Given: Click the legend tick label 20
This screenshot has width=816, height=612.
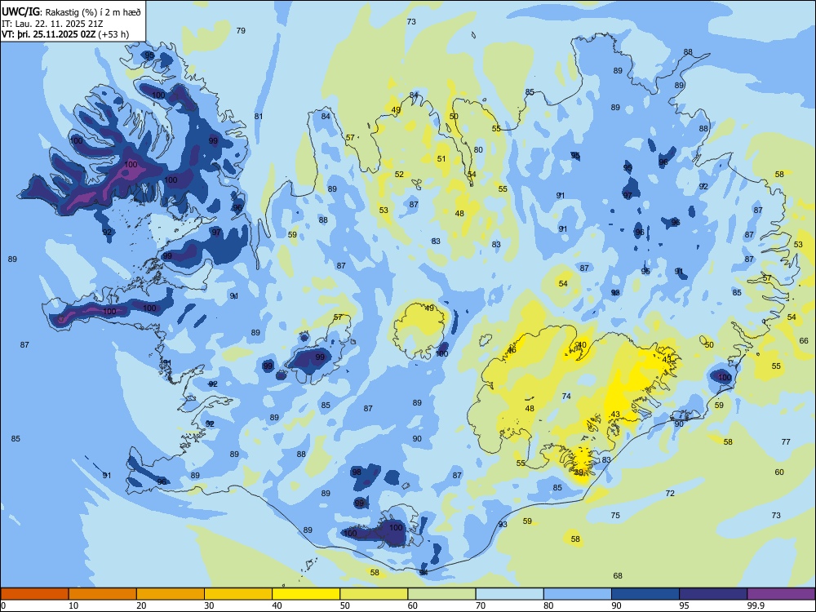Looking at the screenshot, I should click(x=141, y=605).
